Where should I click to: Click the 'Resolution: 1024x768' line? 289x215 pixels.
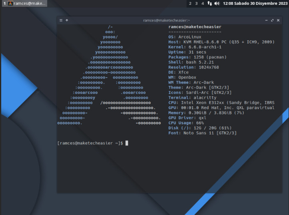[x=193, y=67]
